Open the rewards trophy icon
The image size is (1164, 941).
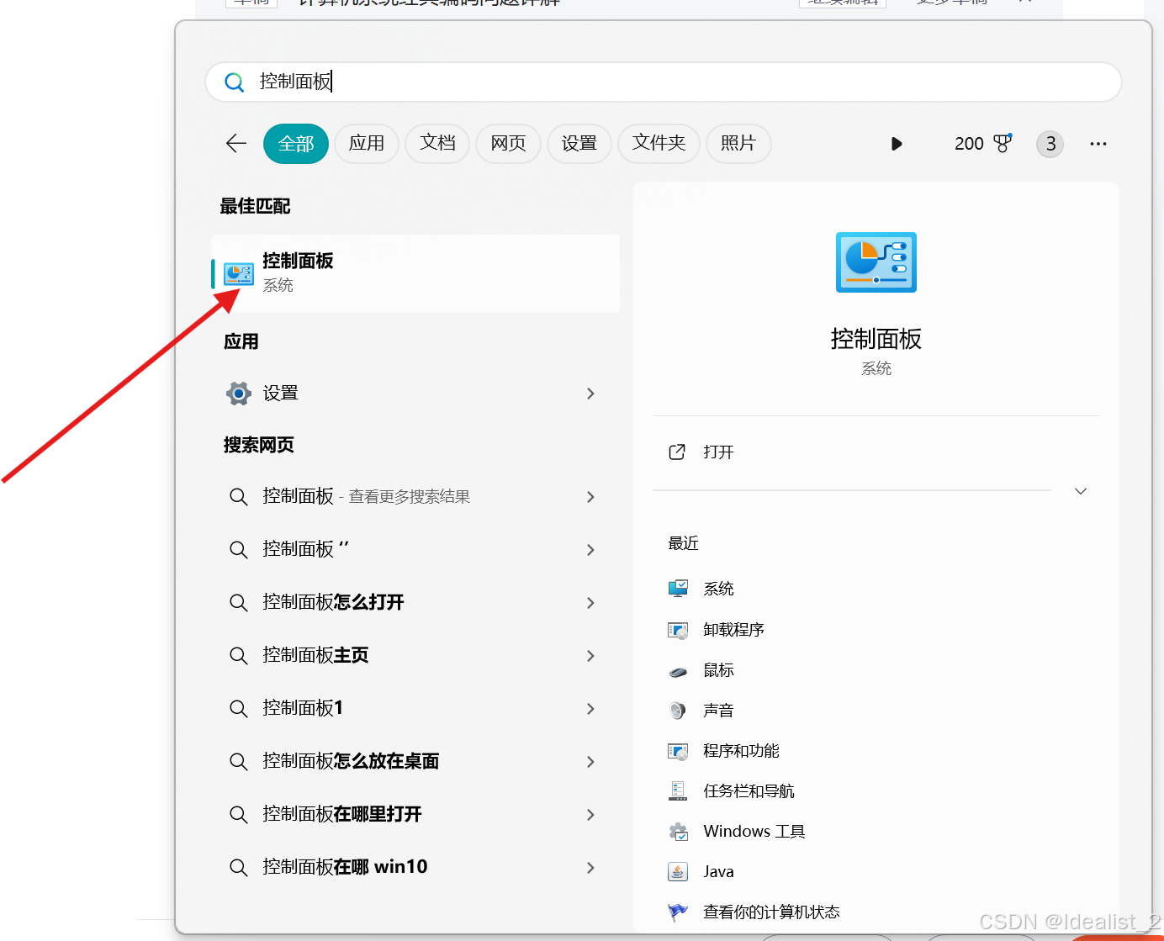[x=1003, y=143]
